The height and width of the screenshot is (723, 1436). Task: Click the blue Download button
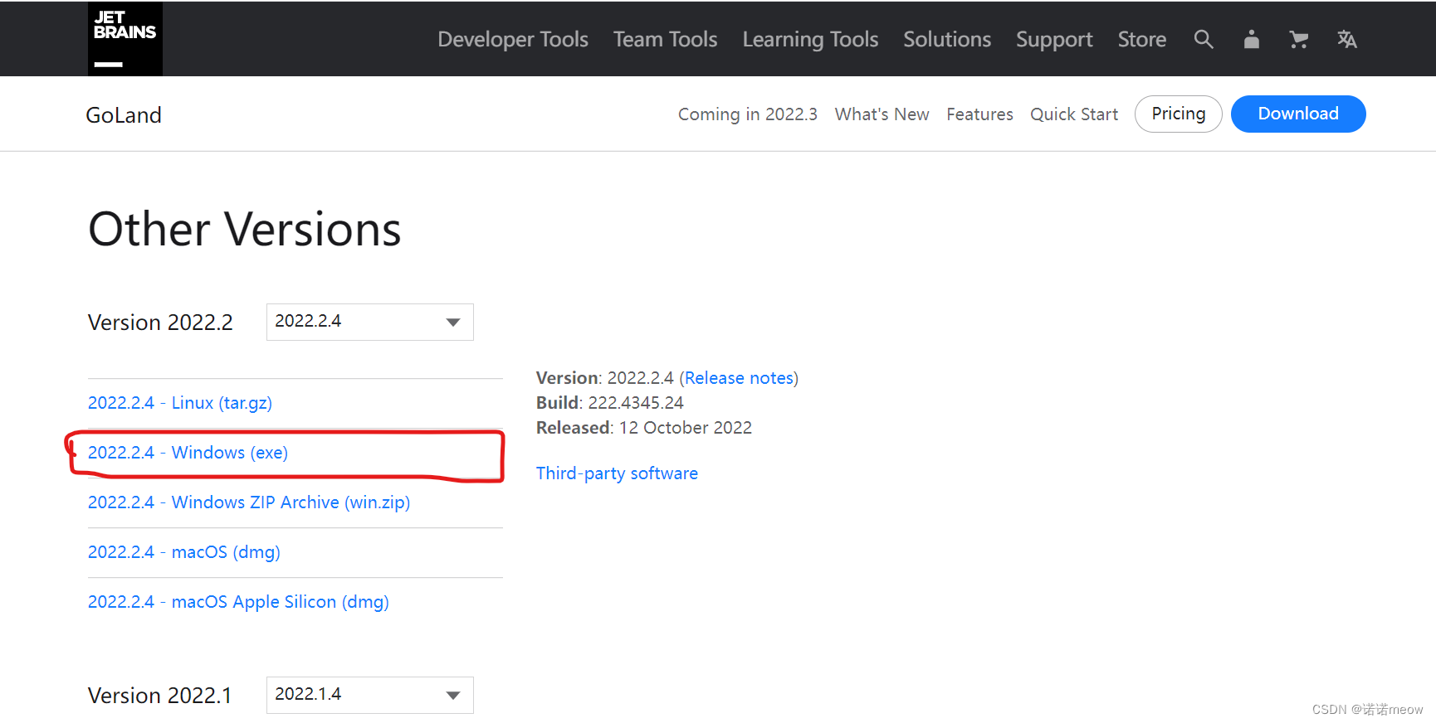(1298, 114)
